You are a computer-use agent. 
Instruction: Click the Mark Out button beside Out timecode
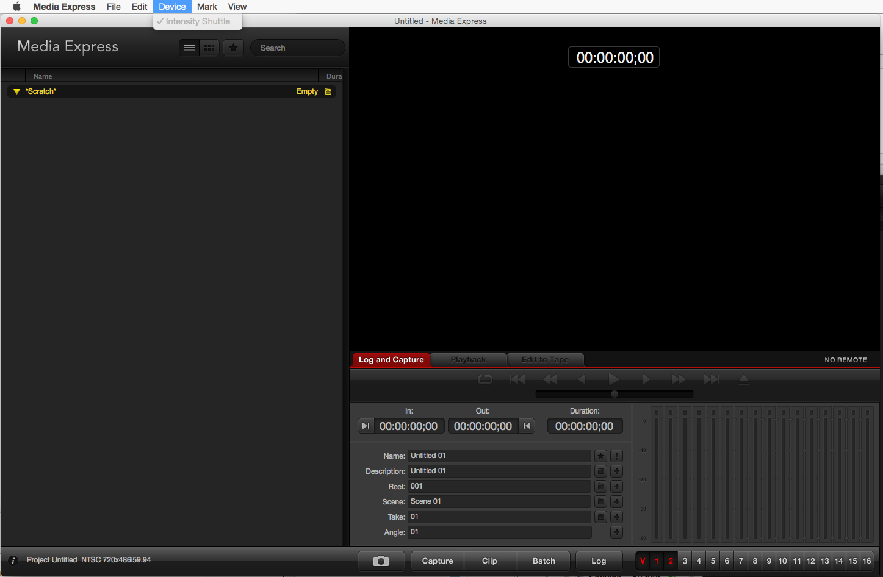(x=527, y=426)
